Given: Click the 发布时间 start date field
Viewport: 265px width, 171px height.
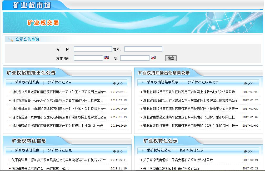Looking at the screenshot, I should [88, 58].
